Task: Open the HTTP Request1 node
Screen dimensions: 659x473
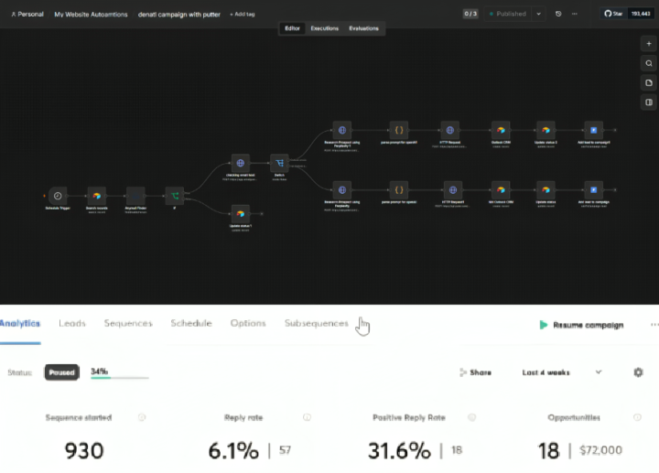Action: 453,190
